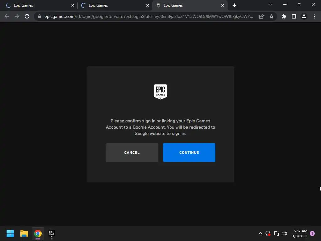
Task: Open the tab search dropdown chevron
Action: [x=271, y=4]
